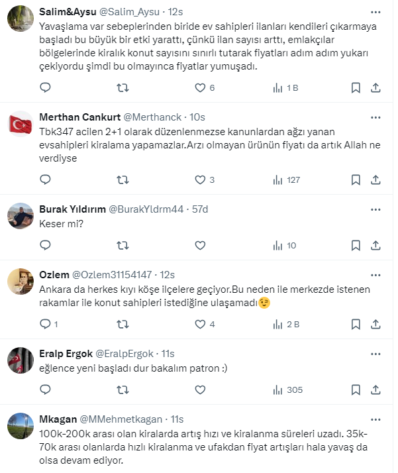Like Eralp Ergok's tweet
Viewport: 398px width, 473px height.
tap(201, 390)
